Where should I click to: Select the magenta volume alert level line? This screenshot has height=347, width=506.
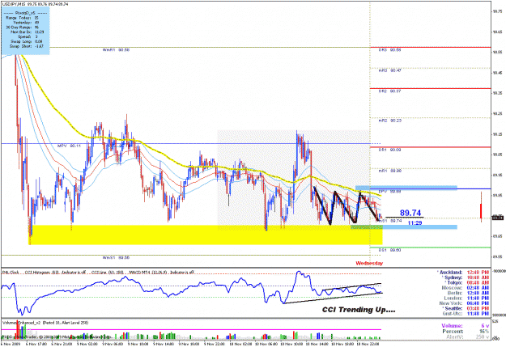191,329
